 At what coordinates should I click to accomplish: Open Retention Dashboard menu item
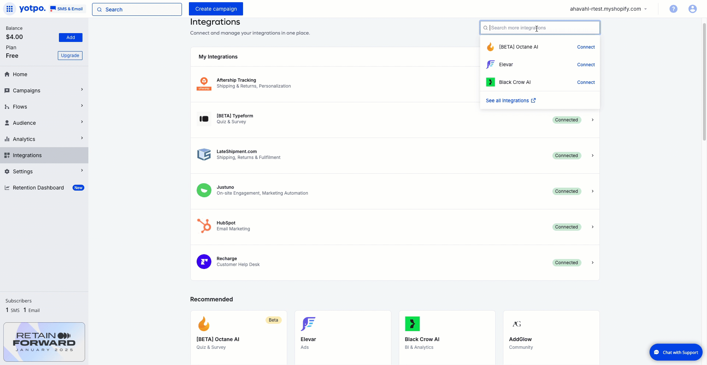coord(44,188)
